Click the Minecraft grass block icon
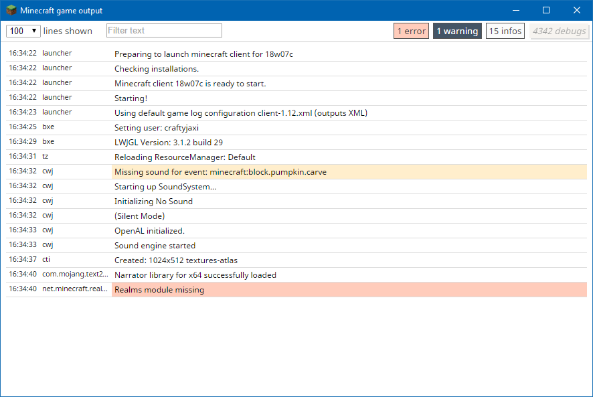Image resolution: width=593 pixels, height=397 pixels. point(11,11)
